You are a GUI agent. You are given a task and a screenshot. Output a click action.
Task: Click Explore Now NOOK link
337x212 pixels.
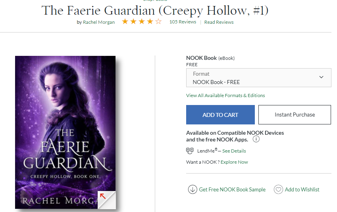tap(234, 162)
